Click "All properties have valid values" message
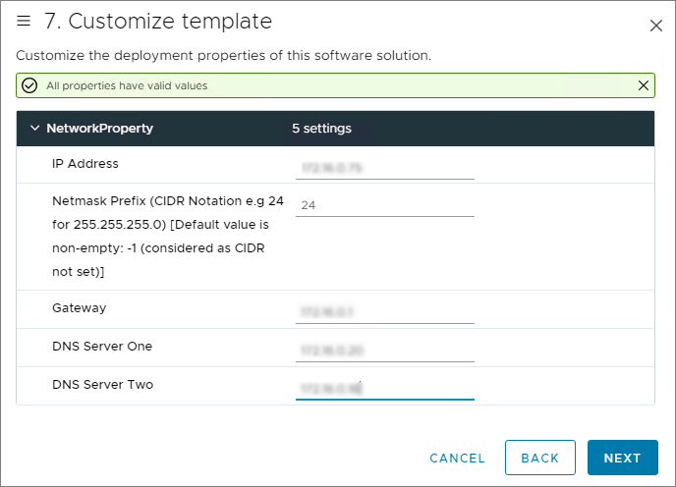Image resolution: width=676 pixels, height=487 pixels. pos(127,85)
